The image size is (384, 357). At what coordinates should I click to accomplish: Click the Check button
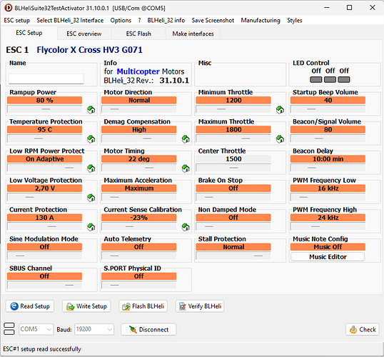coord(363,329)
